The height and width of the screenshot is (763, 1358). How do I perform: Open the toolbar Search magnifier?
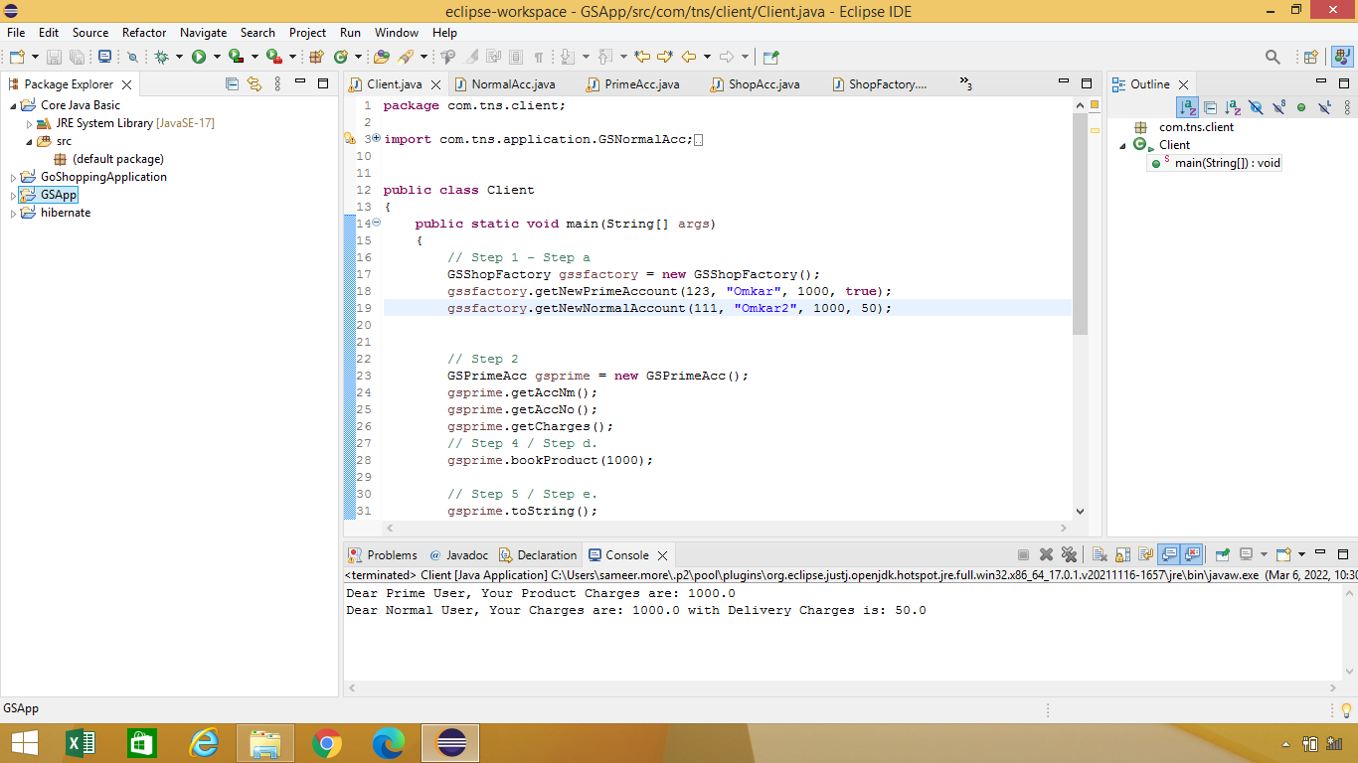click(1273, 58)
